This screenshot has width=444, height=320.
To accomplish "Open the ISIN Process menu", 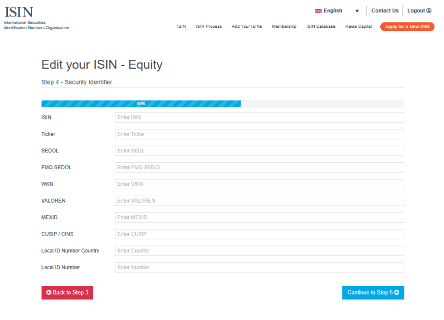I will (209, 26).
